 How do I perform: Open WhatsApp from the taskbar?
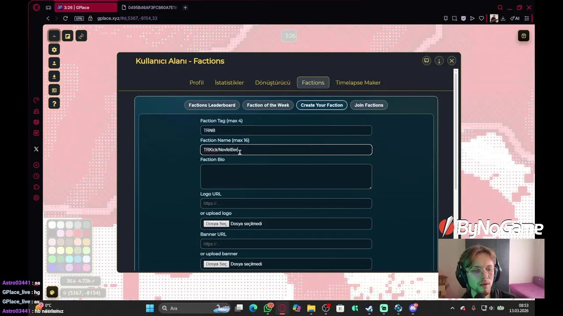tap(268, 308)
